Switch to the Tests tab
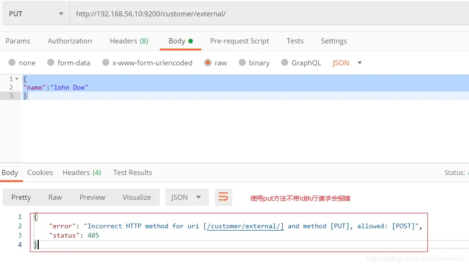The height and width of the screenshot is (267, 469). [x=295, y=41]
